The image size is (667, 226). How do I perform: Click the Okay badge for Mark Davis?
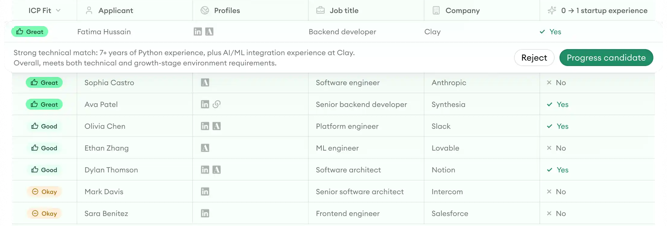tap(44, 191)
